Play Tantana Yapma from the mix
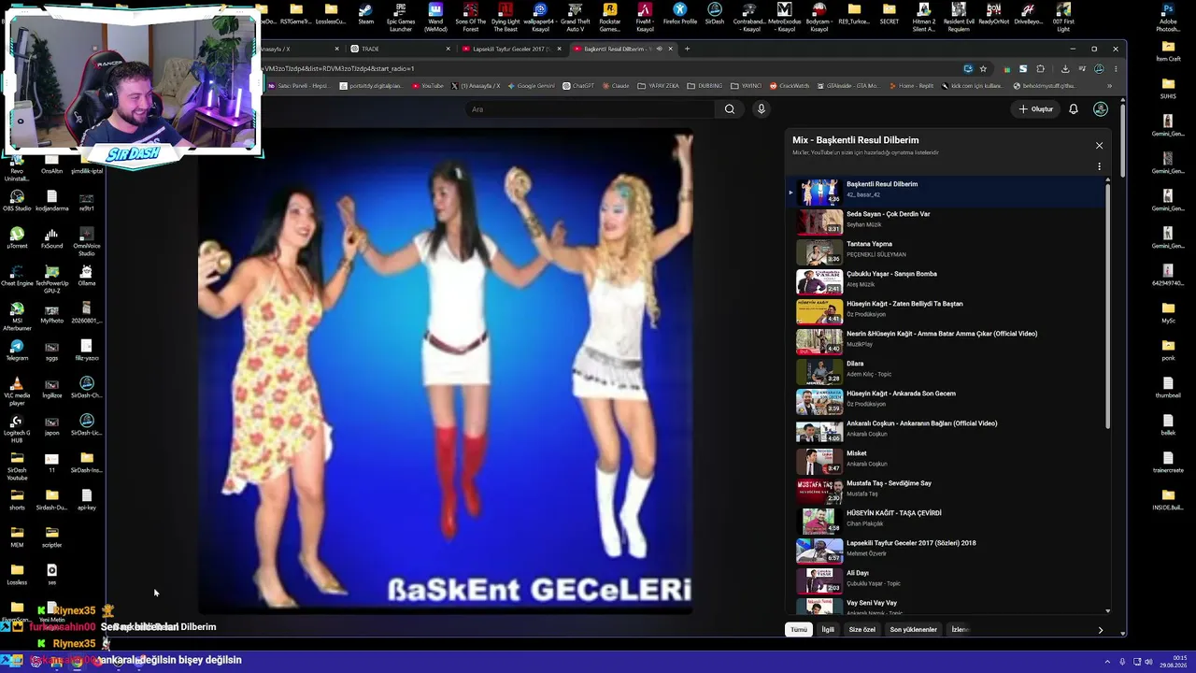This screenshot has height=673, width=1196. (948, 250)
